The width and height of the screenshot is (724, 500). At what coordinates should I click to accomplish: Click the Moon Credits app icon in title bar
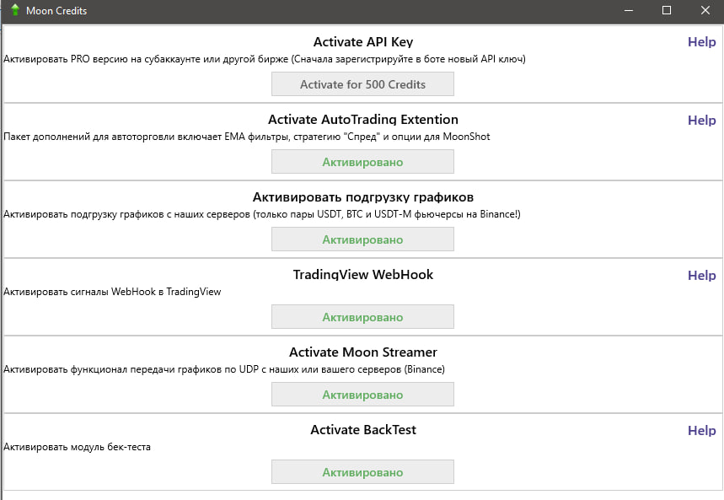click(15, 11)
